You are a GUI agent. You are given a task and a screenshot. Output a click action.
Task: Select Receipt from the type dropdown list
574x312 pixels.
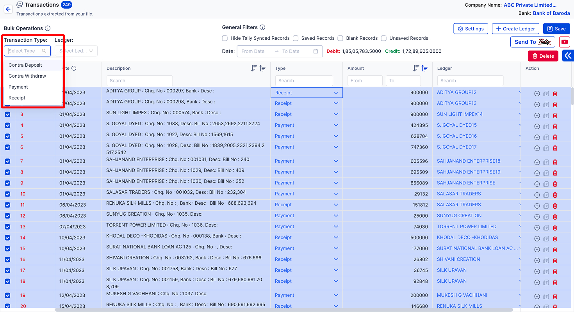(33, 98)
